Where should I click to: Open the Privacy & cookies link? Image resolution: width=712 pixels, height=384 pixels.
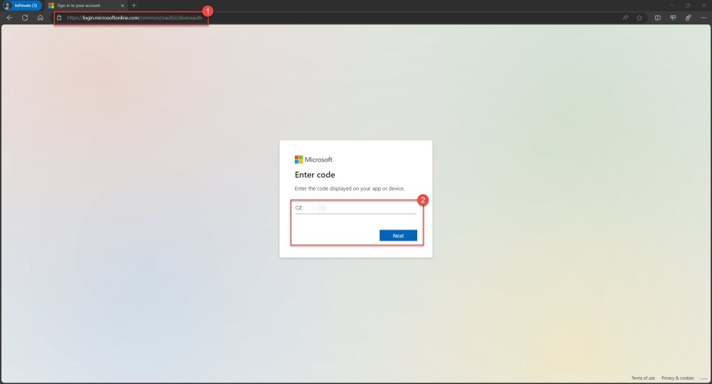[677, 378]
